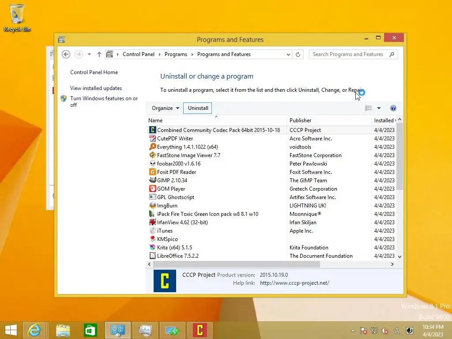This screenshot has width=452, height=339.
Task: Open Internet Explorer from the taskbar
Action: click(x=34, y=330)
